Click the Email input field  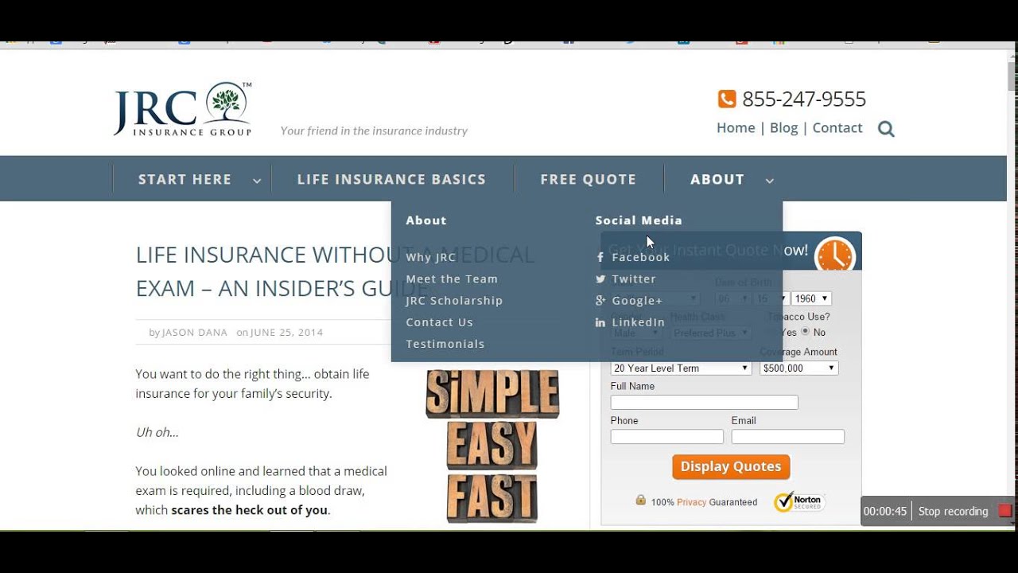coord(787,437)
